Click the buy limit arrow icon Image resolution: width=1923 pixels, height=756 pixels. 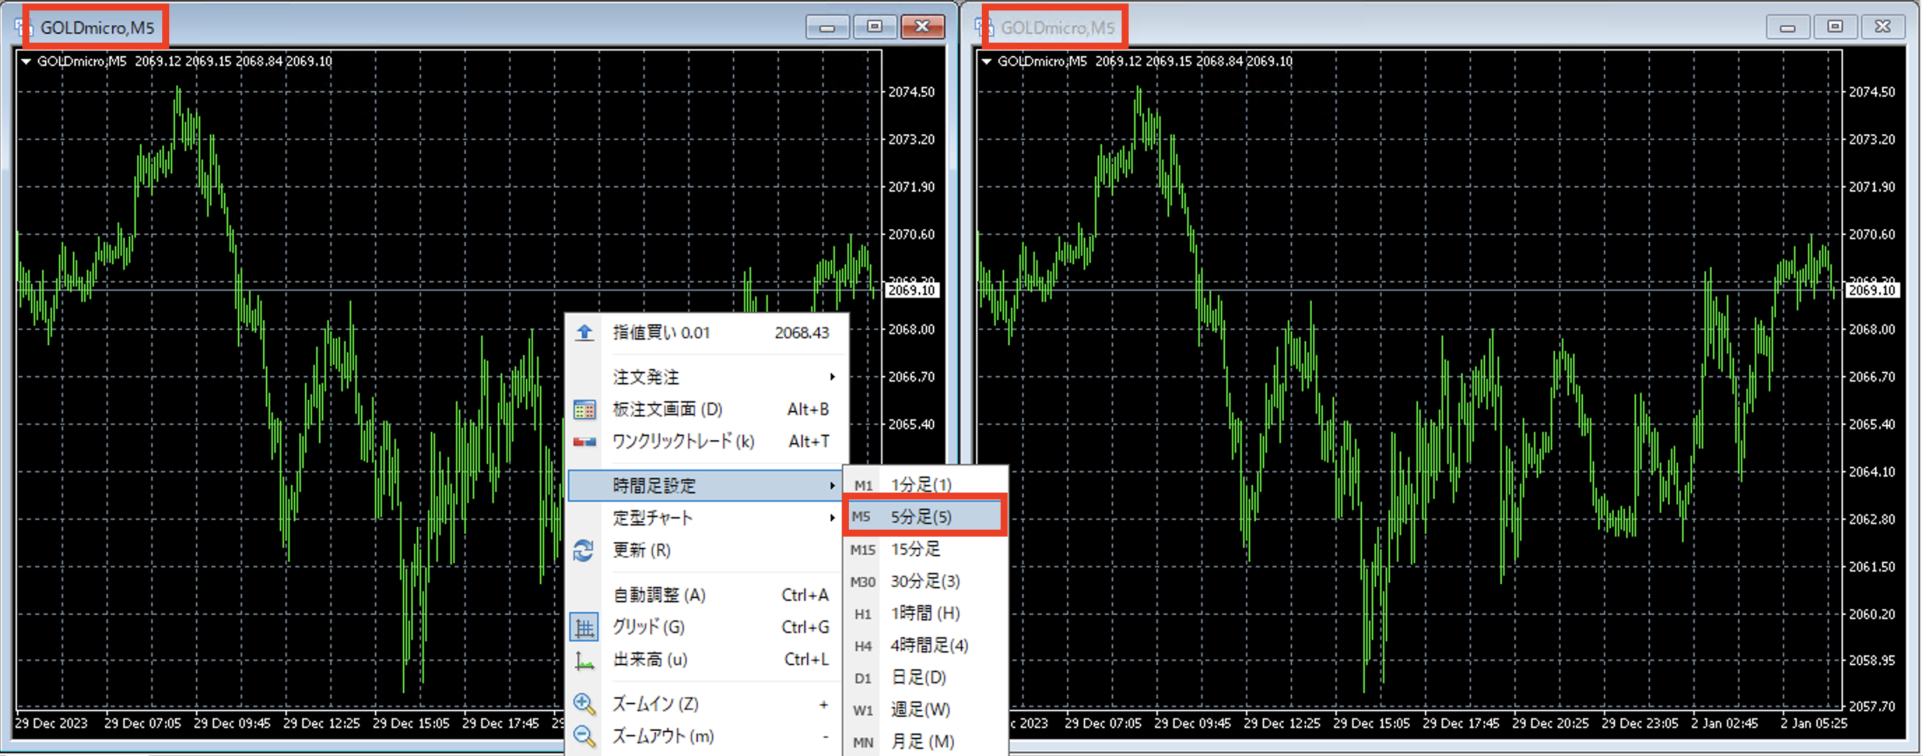coord(585,333)
